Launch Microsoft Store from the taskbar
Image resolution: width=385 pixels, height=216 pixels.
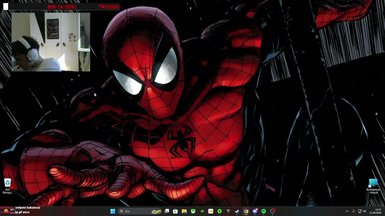tap(175, 211)
